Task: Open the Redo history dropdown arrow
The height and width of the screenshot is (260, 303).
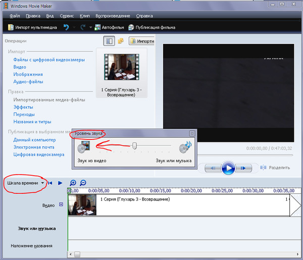Action: 90,27
